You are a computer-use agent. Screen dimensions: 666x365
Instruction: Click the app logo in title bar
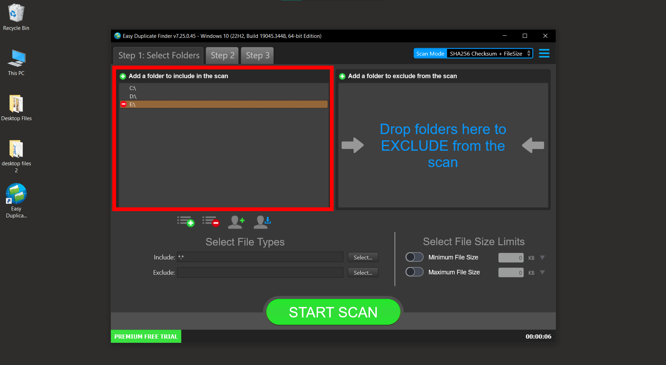point(117,36)
